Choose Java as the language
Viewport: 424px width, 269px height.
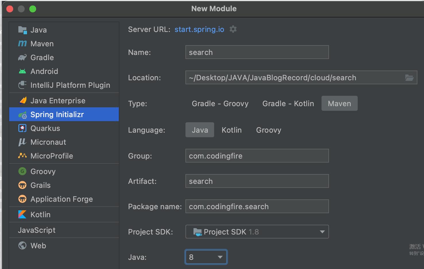pos(200,130)
